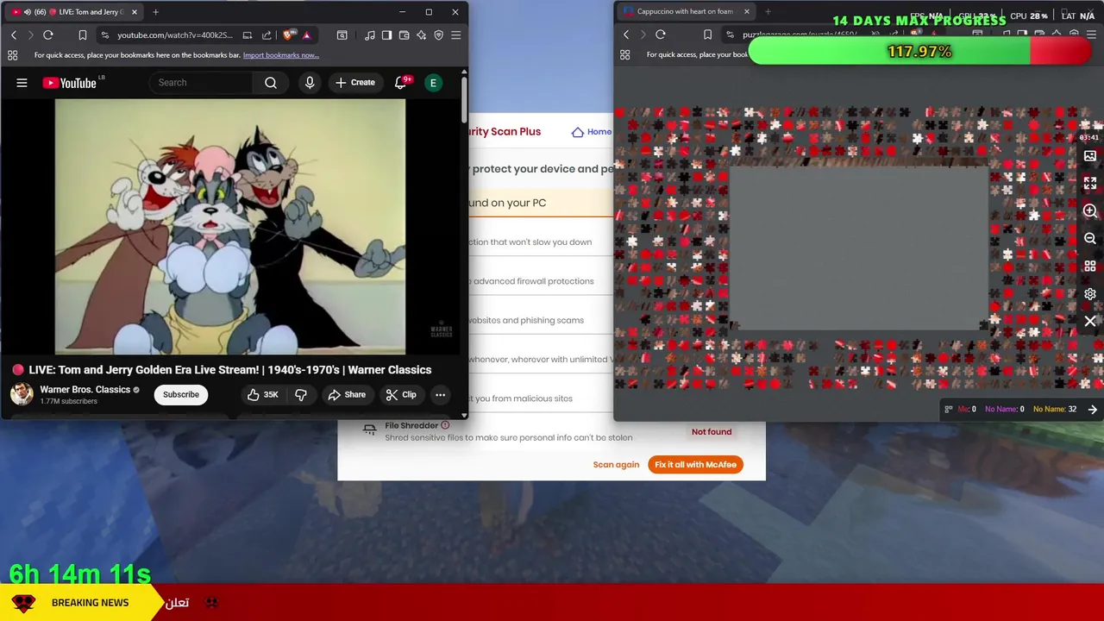
Task: Open the YouTube guide hamburger menu
Action: 22,83
